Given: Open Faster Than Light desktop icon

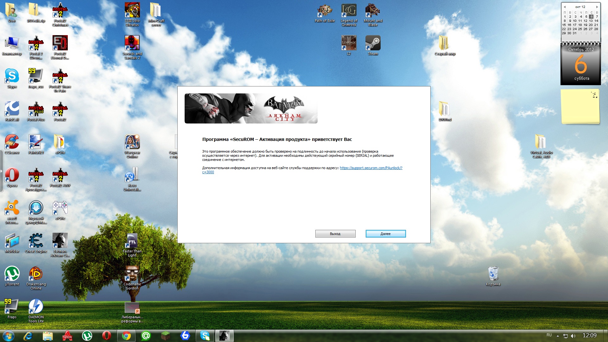Looking at the screenshot, I should click(x=132, y=241).
